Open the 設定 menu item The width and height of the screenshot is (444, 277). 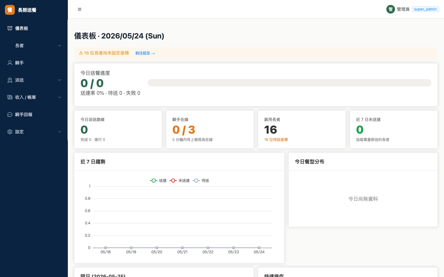(x=34, y=132)
